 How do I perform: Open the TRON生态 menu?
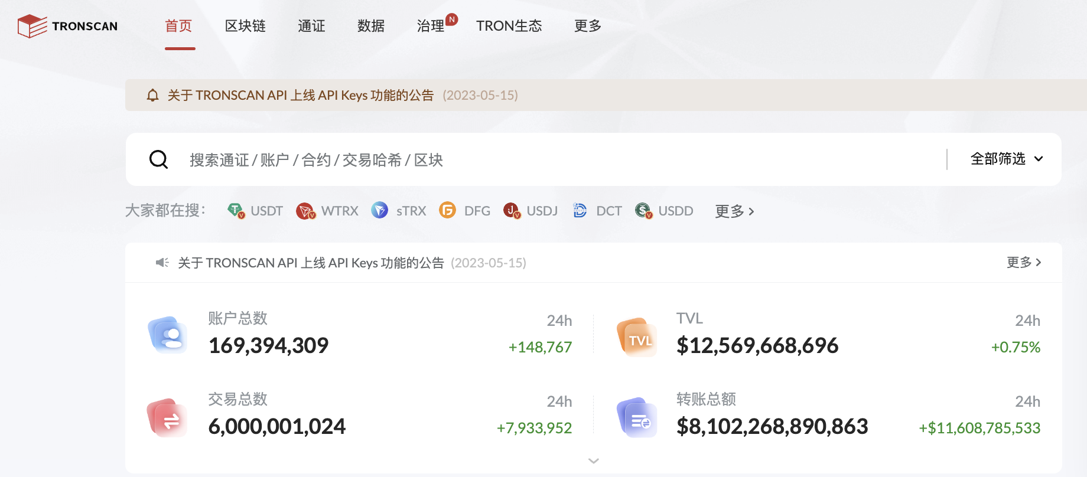point(509,26)
